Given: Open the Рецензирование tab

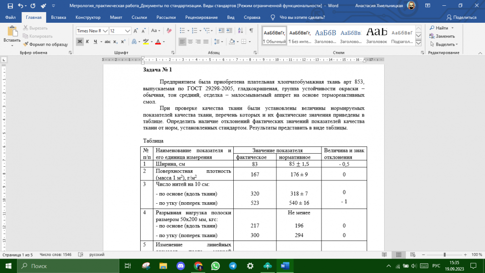Looking at the screenshot, I should (201, 17).
